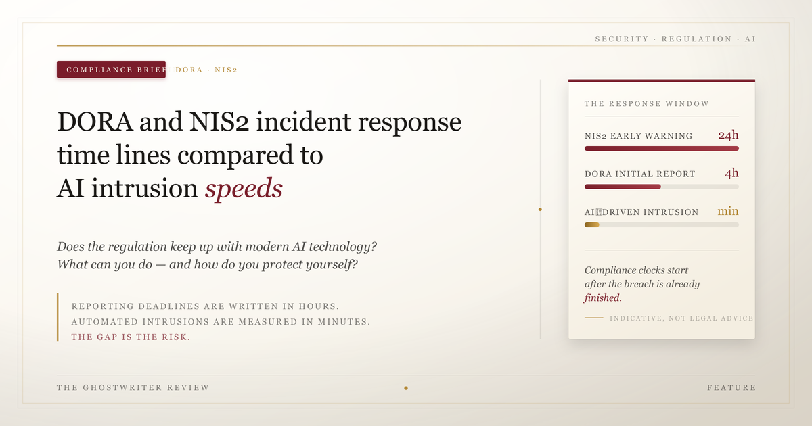Click the headline line 'time lines compared to'
Viewport: 812px width, 426px height.
(190, 156)
